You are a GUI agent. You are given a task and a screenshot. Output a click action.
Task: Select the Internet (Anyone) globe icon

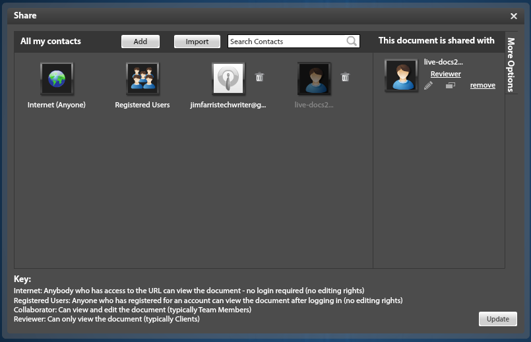pos(57,79)
